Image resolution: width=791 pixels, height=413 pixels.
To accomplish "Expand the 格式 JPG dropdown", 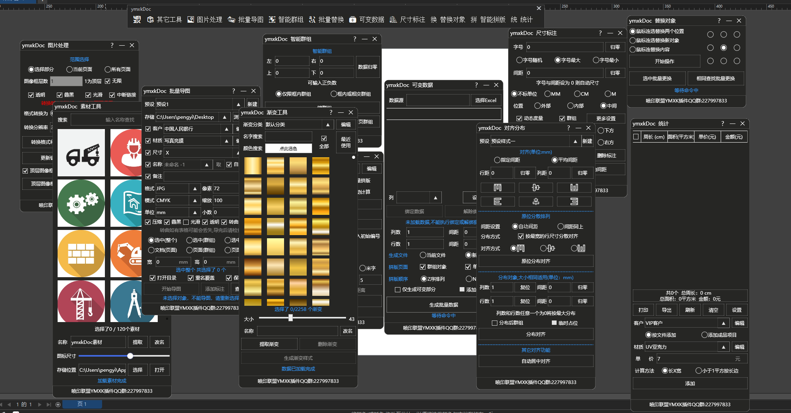I will 195,189.
